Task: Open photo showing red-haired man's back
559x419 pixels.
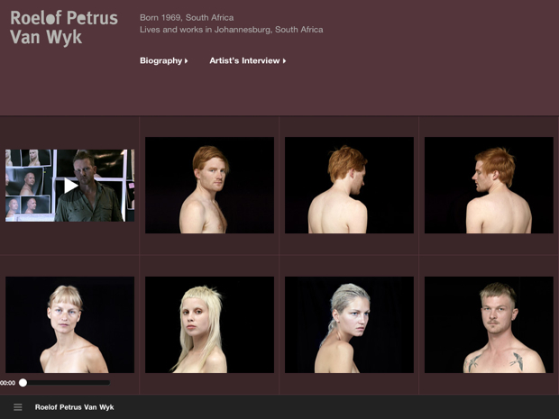Action: coord(350,186)
